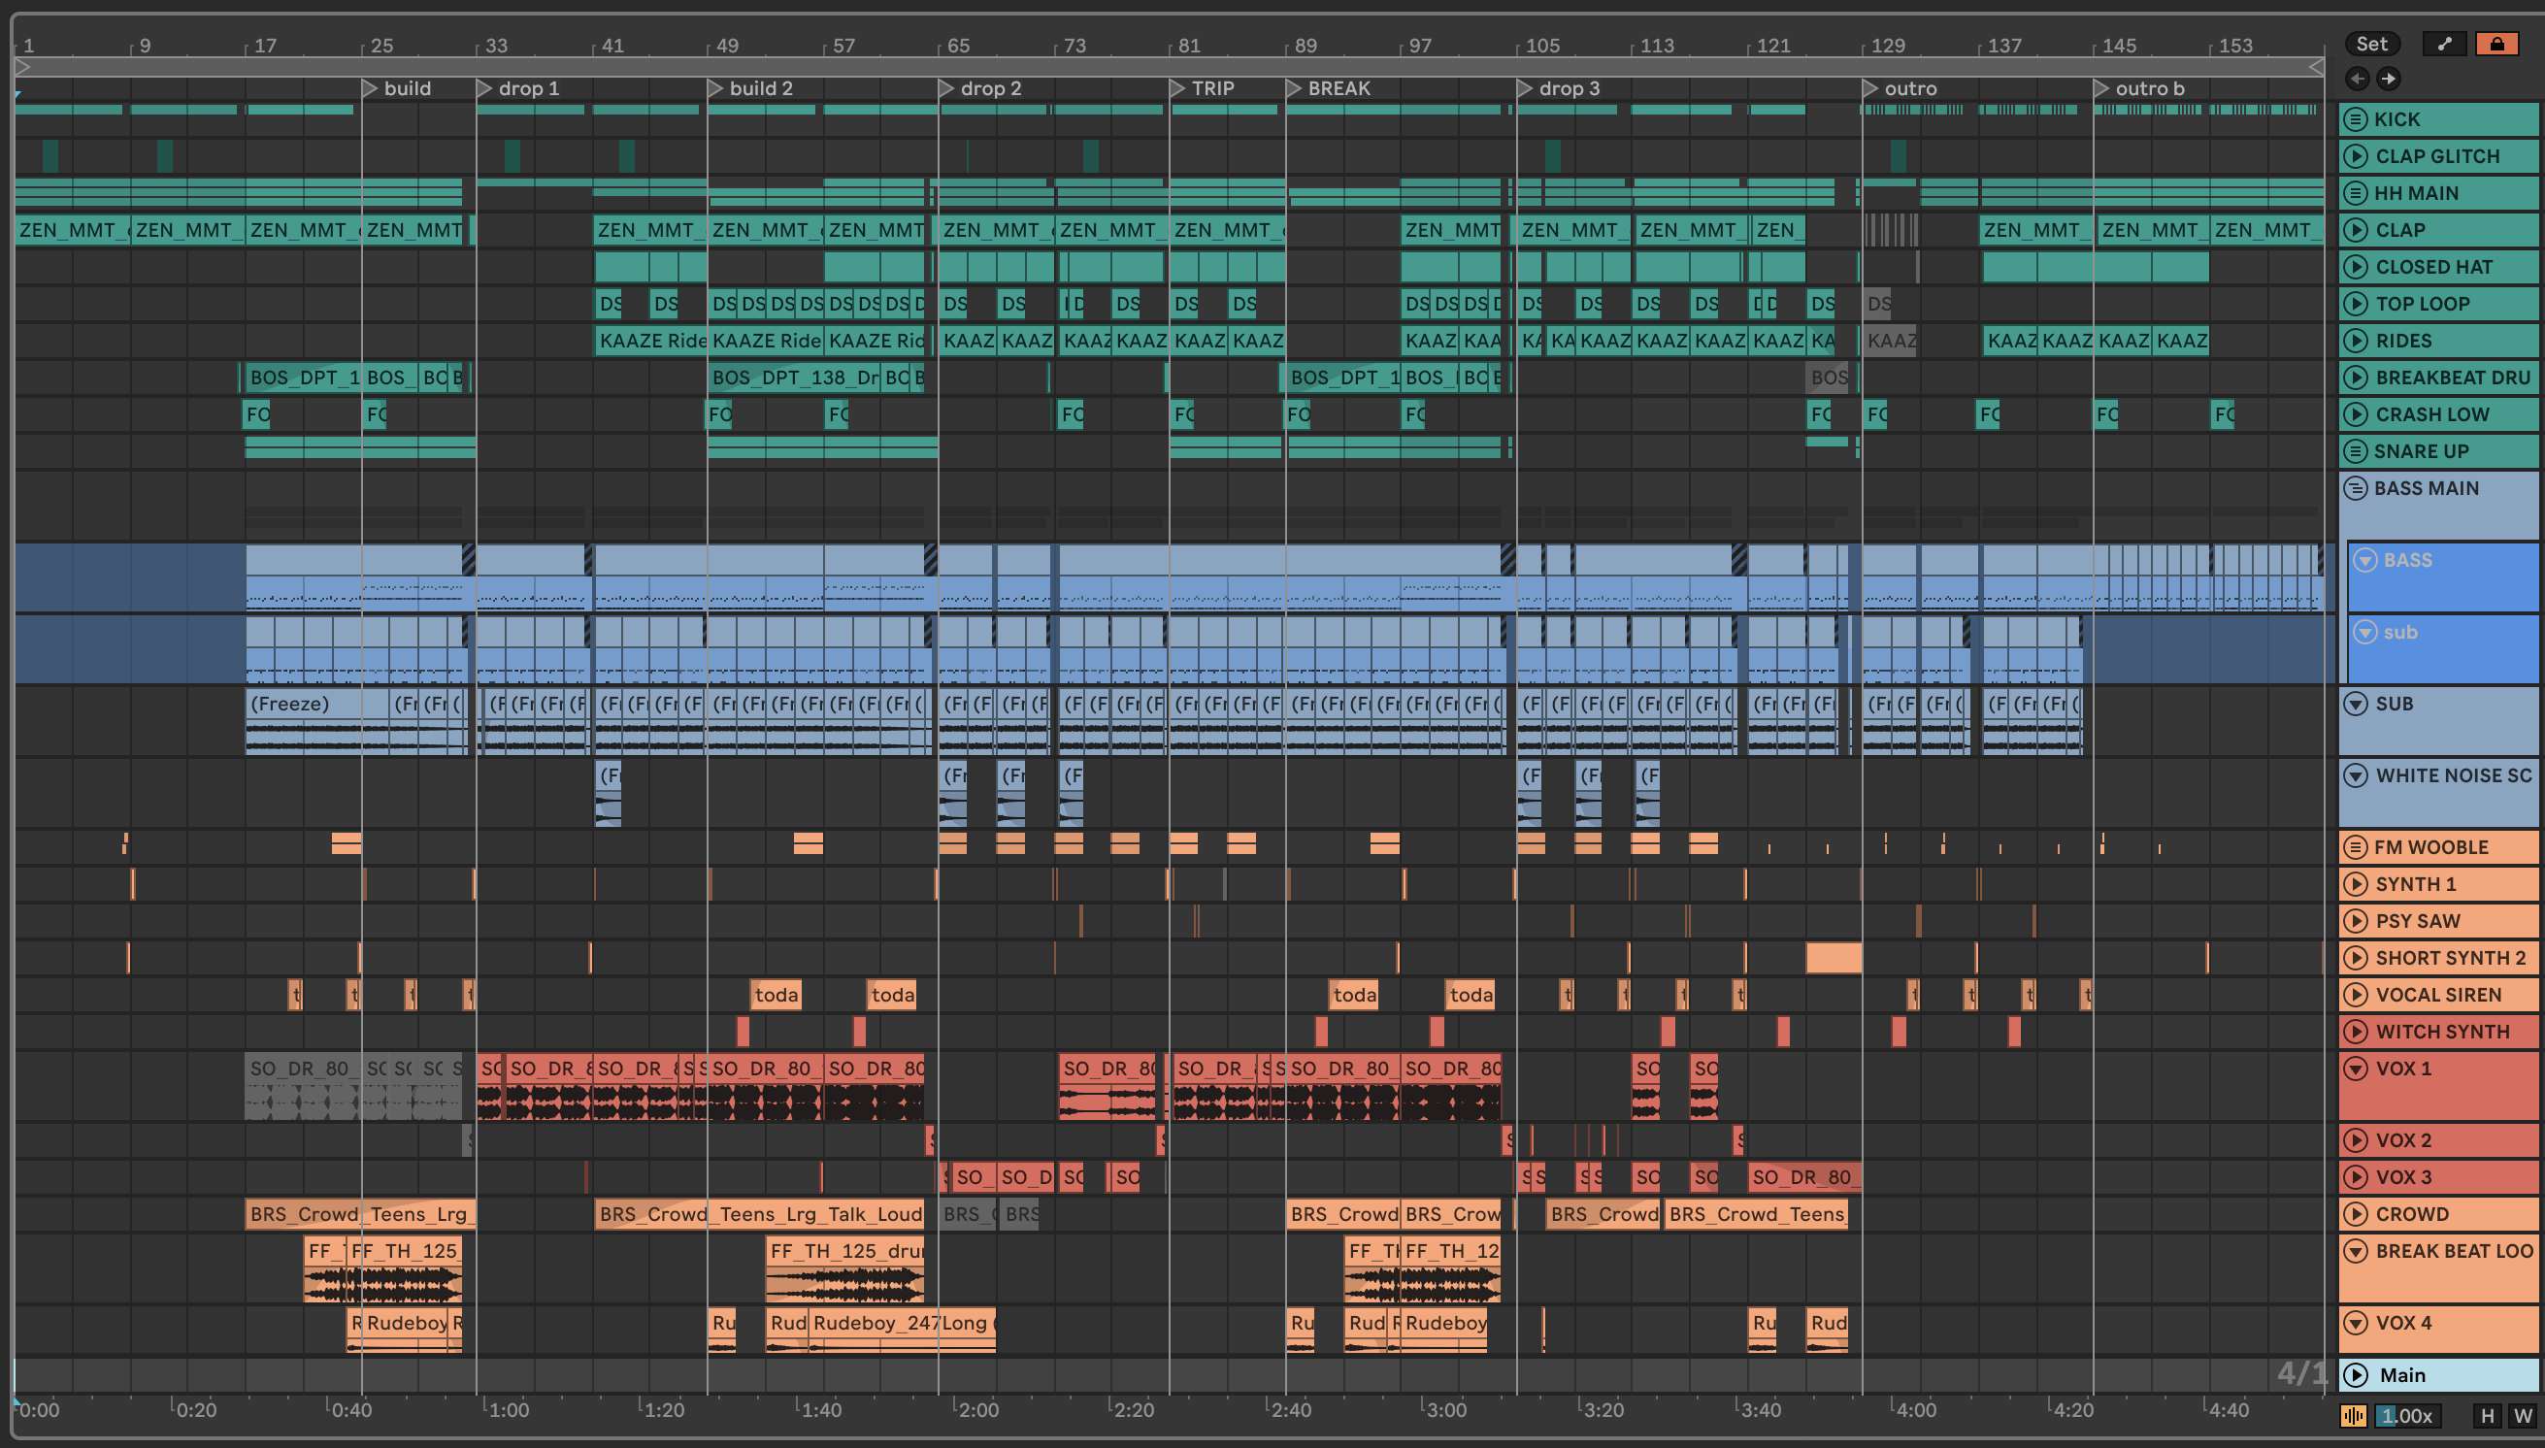
Task: Jump to previous locator arrow
Action: pyautogui.click(x=2356, y=79)
